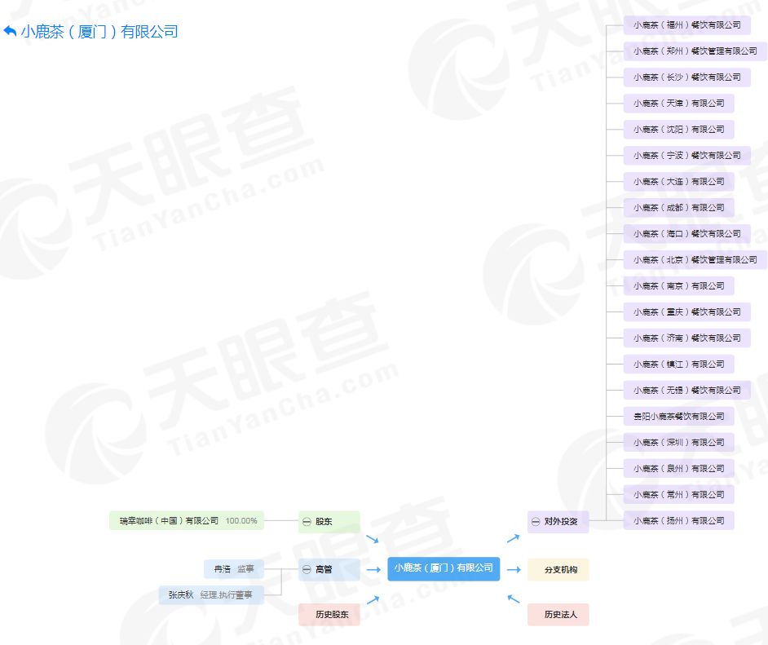Collapse the 对外投资 node with minus icon

click(x=536, y=522)
